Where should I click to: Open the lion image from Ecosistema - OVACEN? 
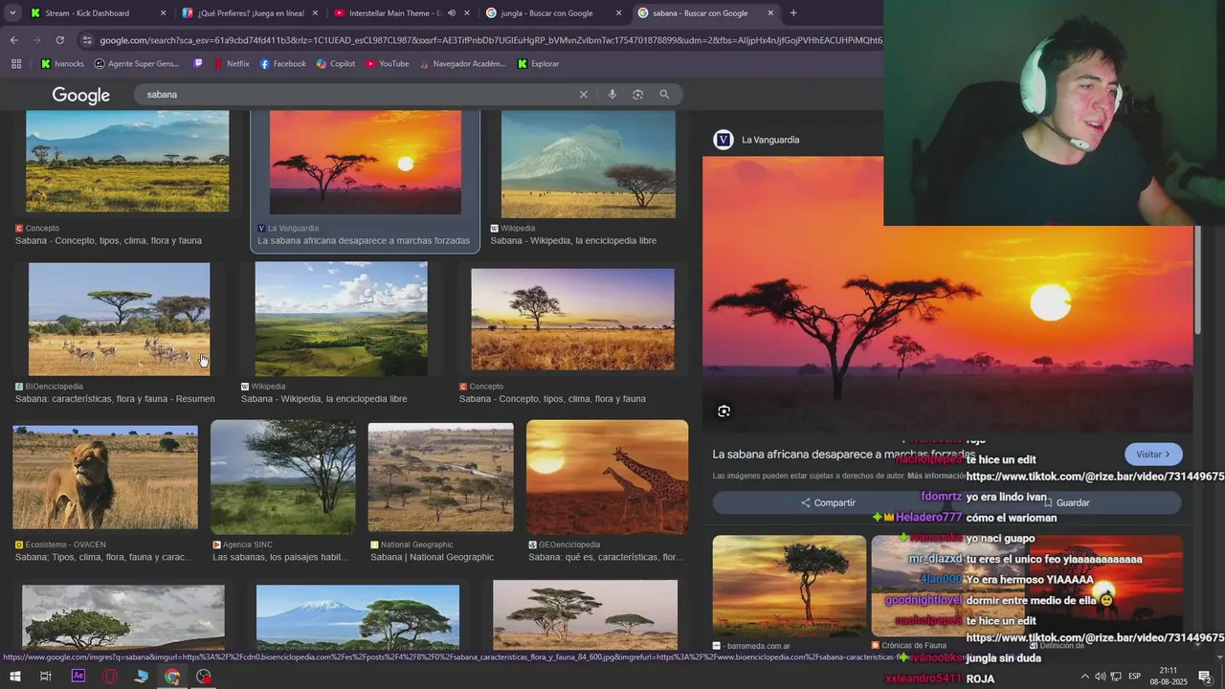click(x=105, y=478)
